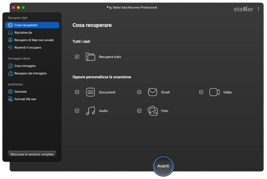Click the Recupero da immagine icon
Viewport: 267px width, 179px height.
[10, 73]
